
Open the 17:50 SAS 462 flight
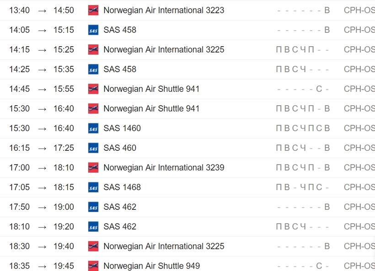pyautogui.click(x=120, y=207)
